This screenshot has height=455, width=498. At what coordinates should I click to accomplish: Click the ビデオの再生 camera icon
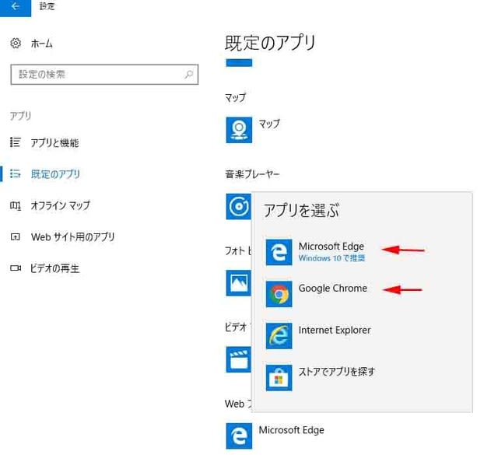(15, 268)
